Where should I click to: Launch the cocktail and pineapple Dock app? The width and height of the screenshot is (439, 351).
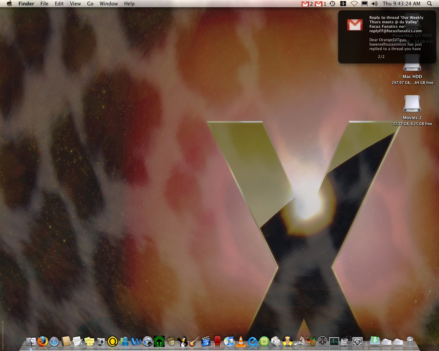point(311,341)
